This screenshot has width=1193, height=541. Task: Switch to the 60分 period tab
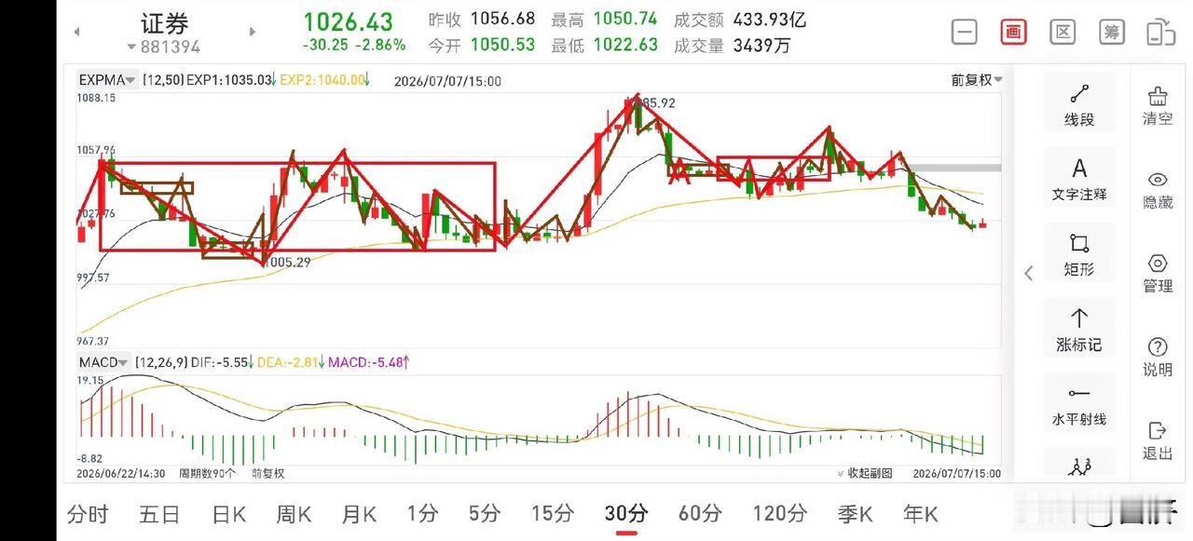pyautogui.click(x=700, y=513)
